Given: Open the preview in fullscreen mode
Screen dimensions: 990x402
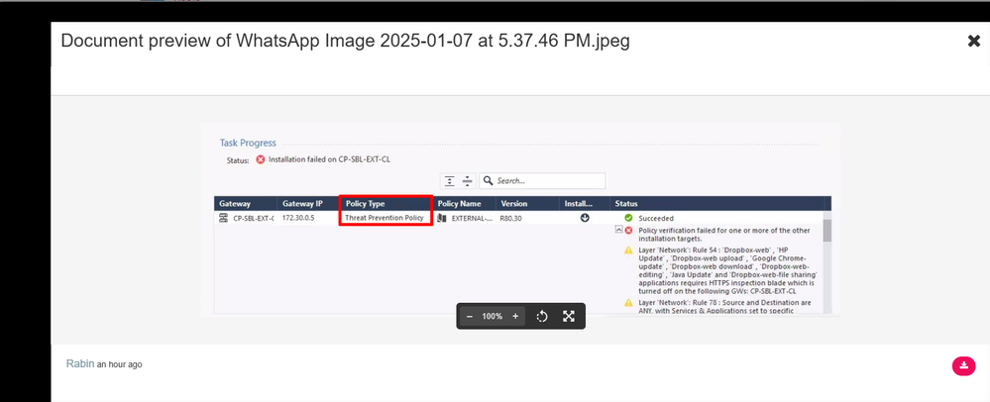Looking at the screenshot, I should (x=569, y=316).
